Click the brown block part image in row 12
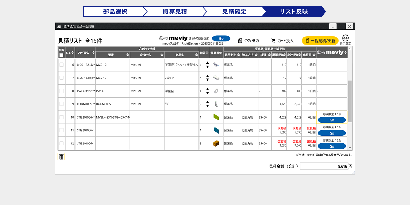Screen dimensions: 410x205 (x=216, y=143)
